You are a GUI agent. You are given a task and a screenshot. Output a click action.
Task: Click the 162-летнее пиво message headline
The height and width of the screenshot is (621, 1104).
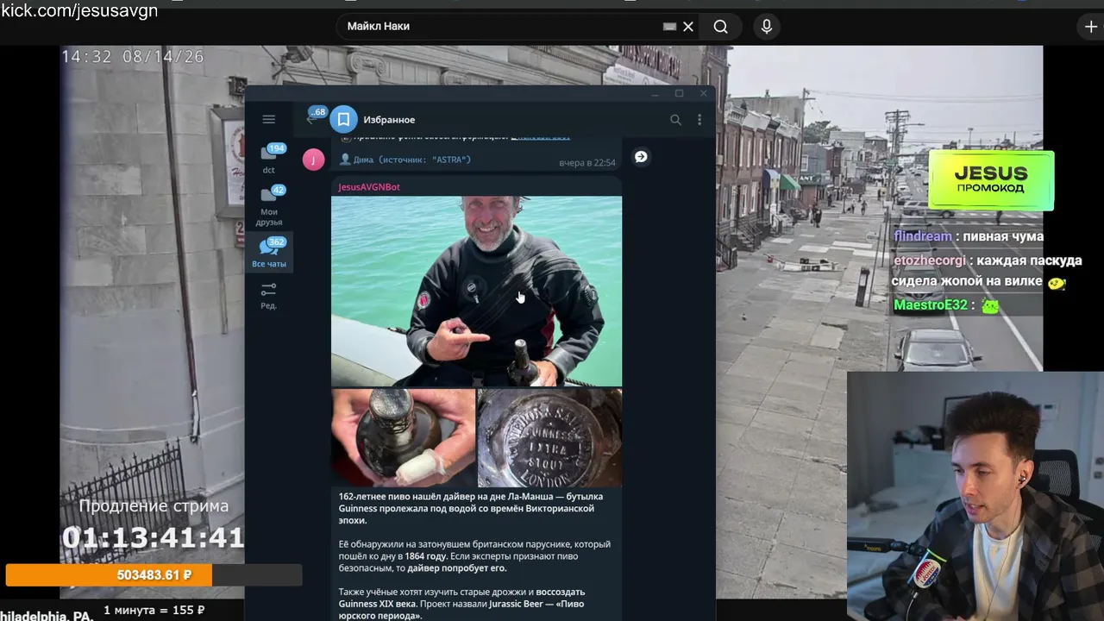(471, 508)
